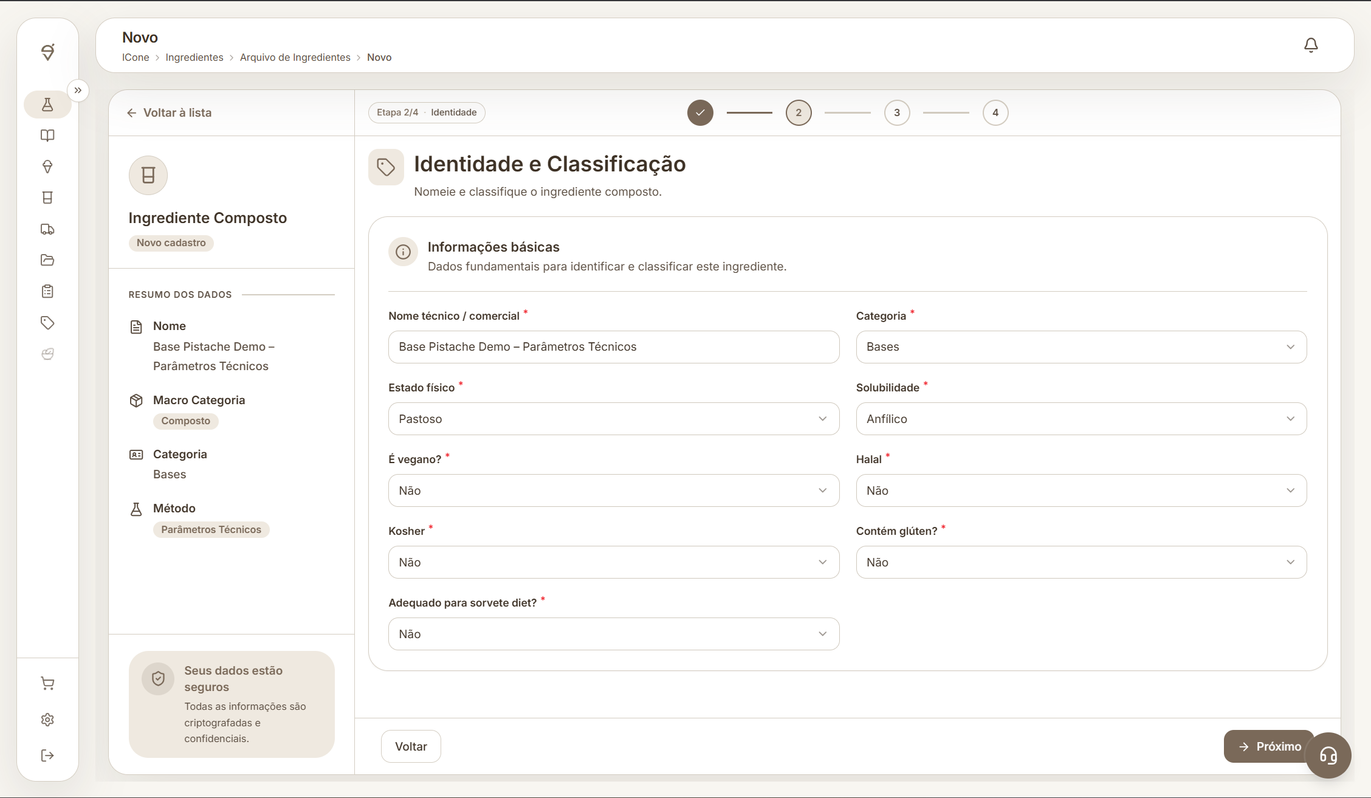Screen dimensions: 1371x798
Task: Open the flask laboratory sidebar icon
Action: 47,105
